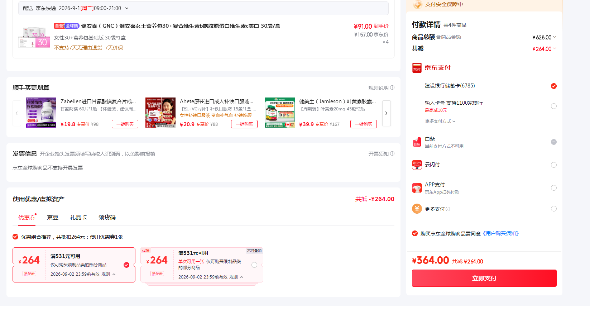Expand the 共减 -¥264.00 discount details
Screen dimensions: 590x309
click(x=555, y=48)
